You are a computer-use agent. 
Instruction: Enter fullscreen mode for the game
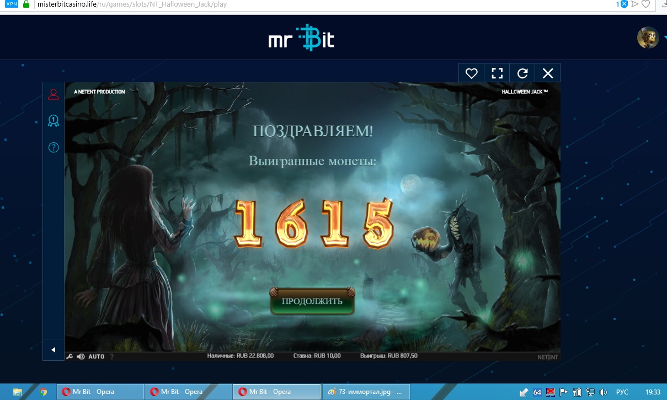click(497, 73)
